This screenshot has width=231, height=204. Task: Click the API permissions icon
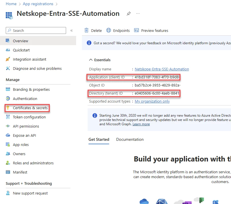point(8,126)
